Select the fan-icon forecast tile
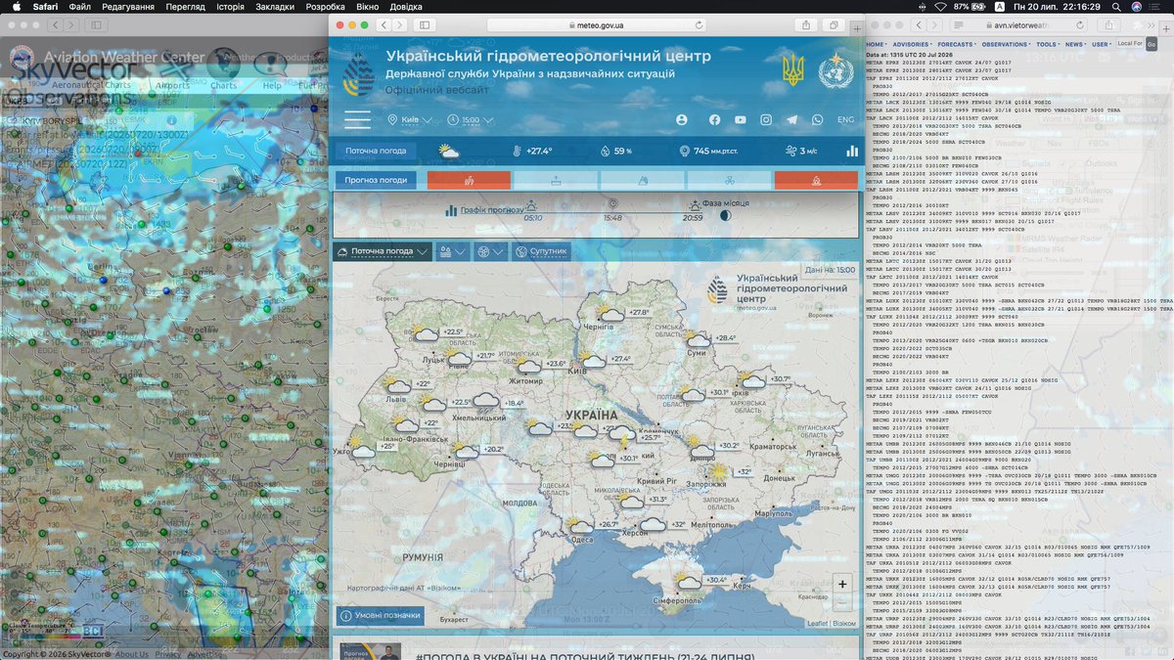1174x660 pixels. click(729, 180)
